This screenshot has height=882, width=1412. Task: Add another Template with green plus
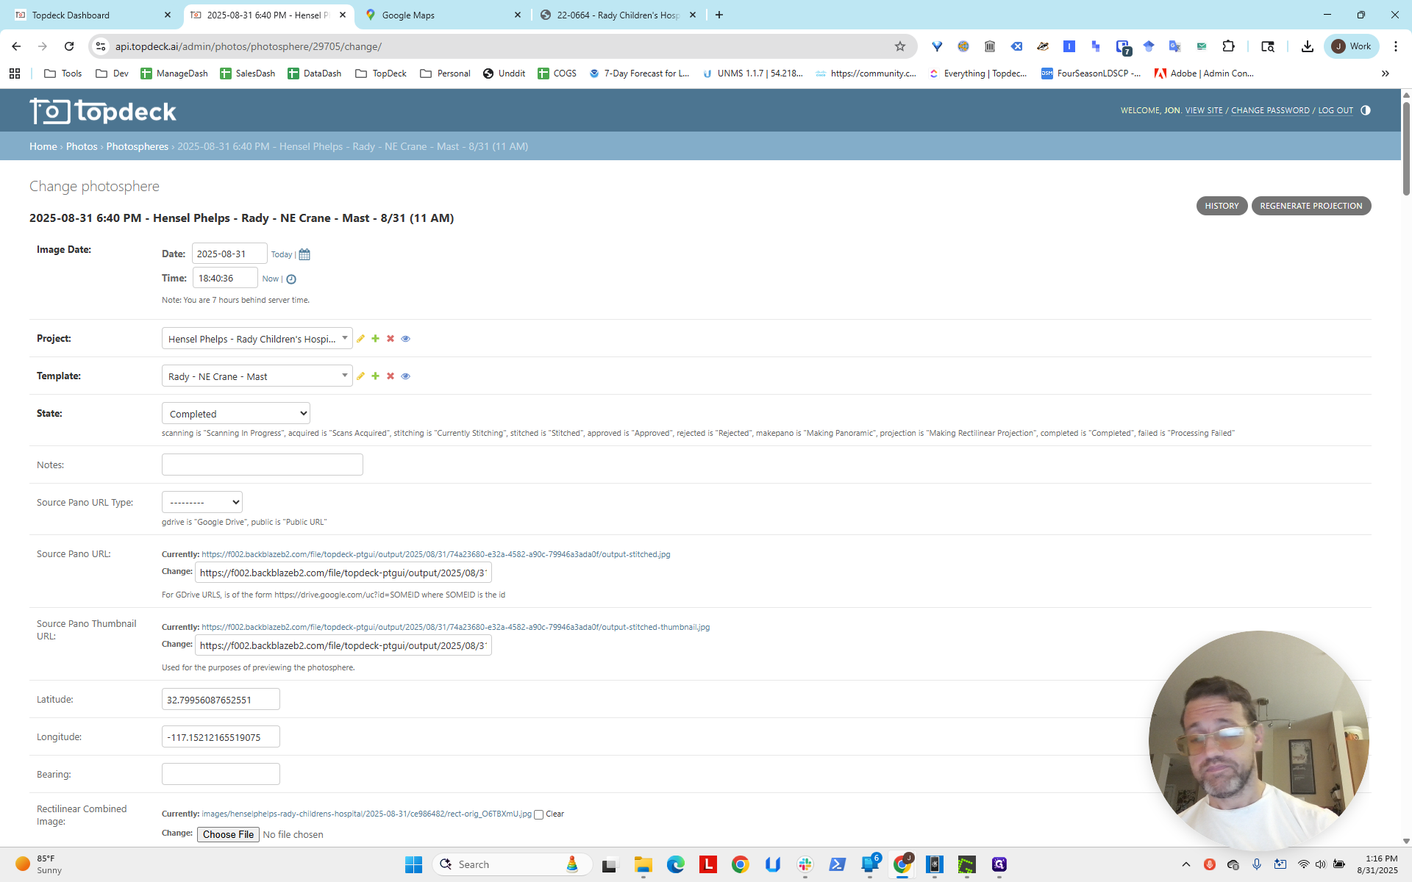375,376
